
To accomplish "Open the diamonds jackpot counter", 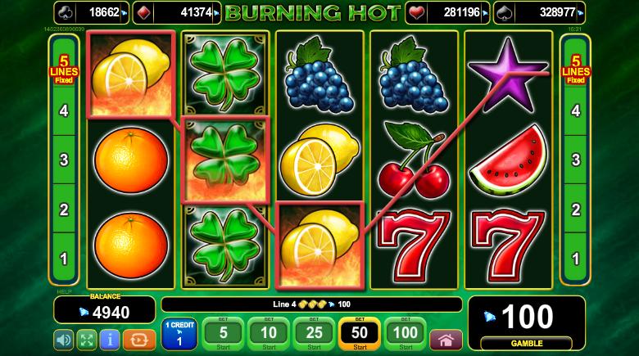I will click(x=177, y=12).
